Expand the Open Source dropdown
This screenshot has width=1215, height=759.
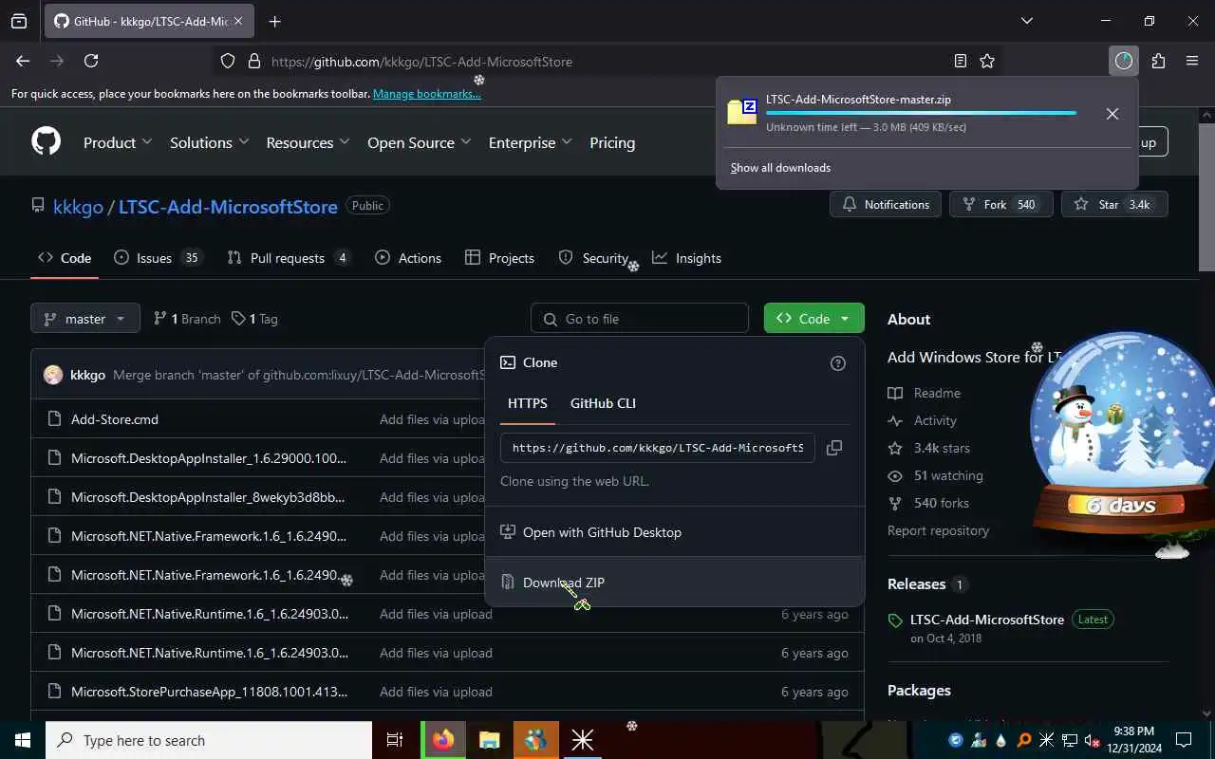pos(419,142)
